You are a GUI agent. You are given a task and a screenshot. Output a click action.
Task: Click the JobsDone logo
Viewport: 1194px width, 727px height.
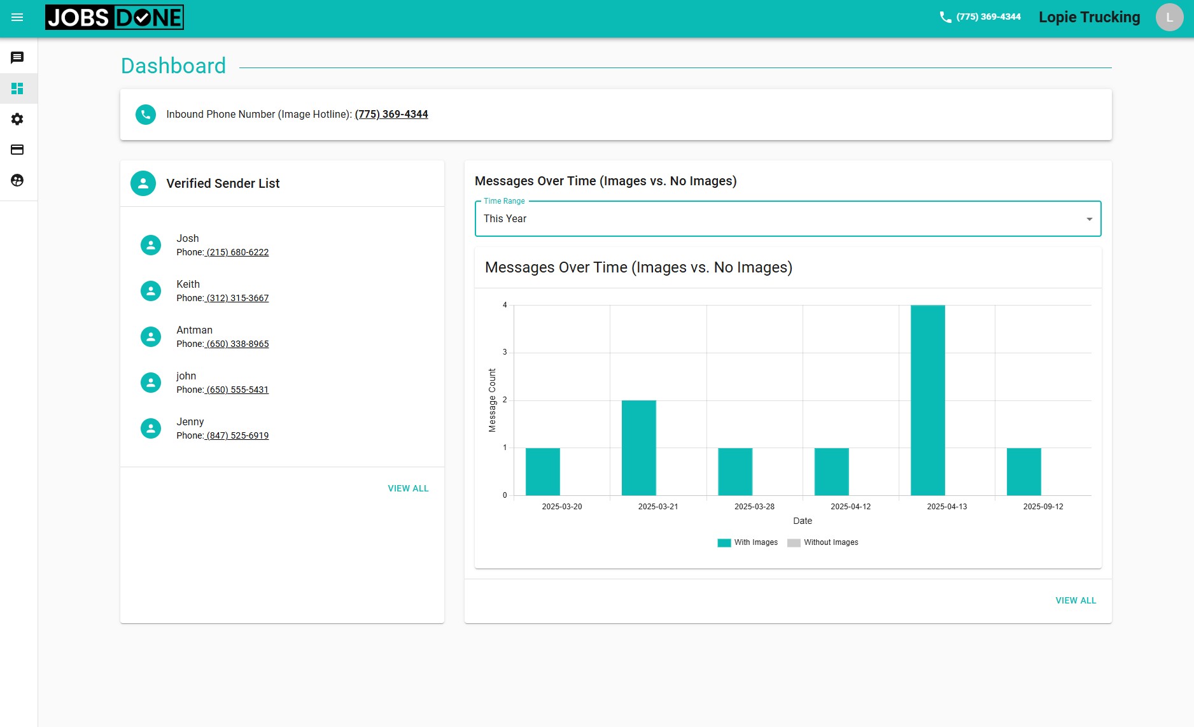coord(115,17)
